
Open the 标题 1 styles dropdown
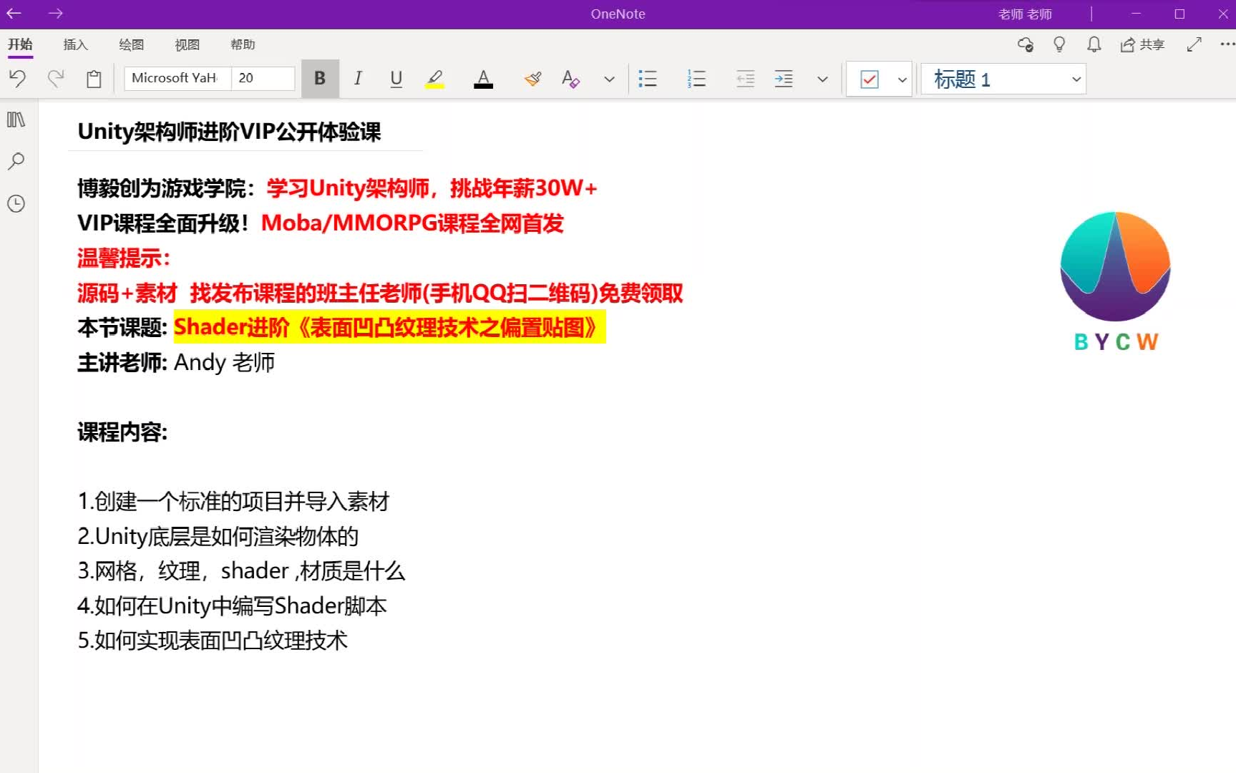(1003, 79)
